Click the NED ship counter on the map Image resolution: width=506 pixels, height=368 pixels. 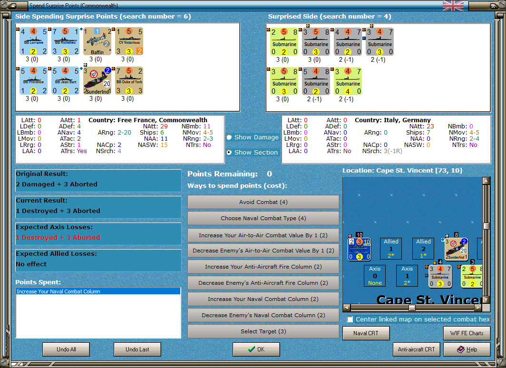pyautogui.click(x=359, y=249)
